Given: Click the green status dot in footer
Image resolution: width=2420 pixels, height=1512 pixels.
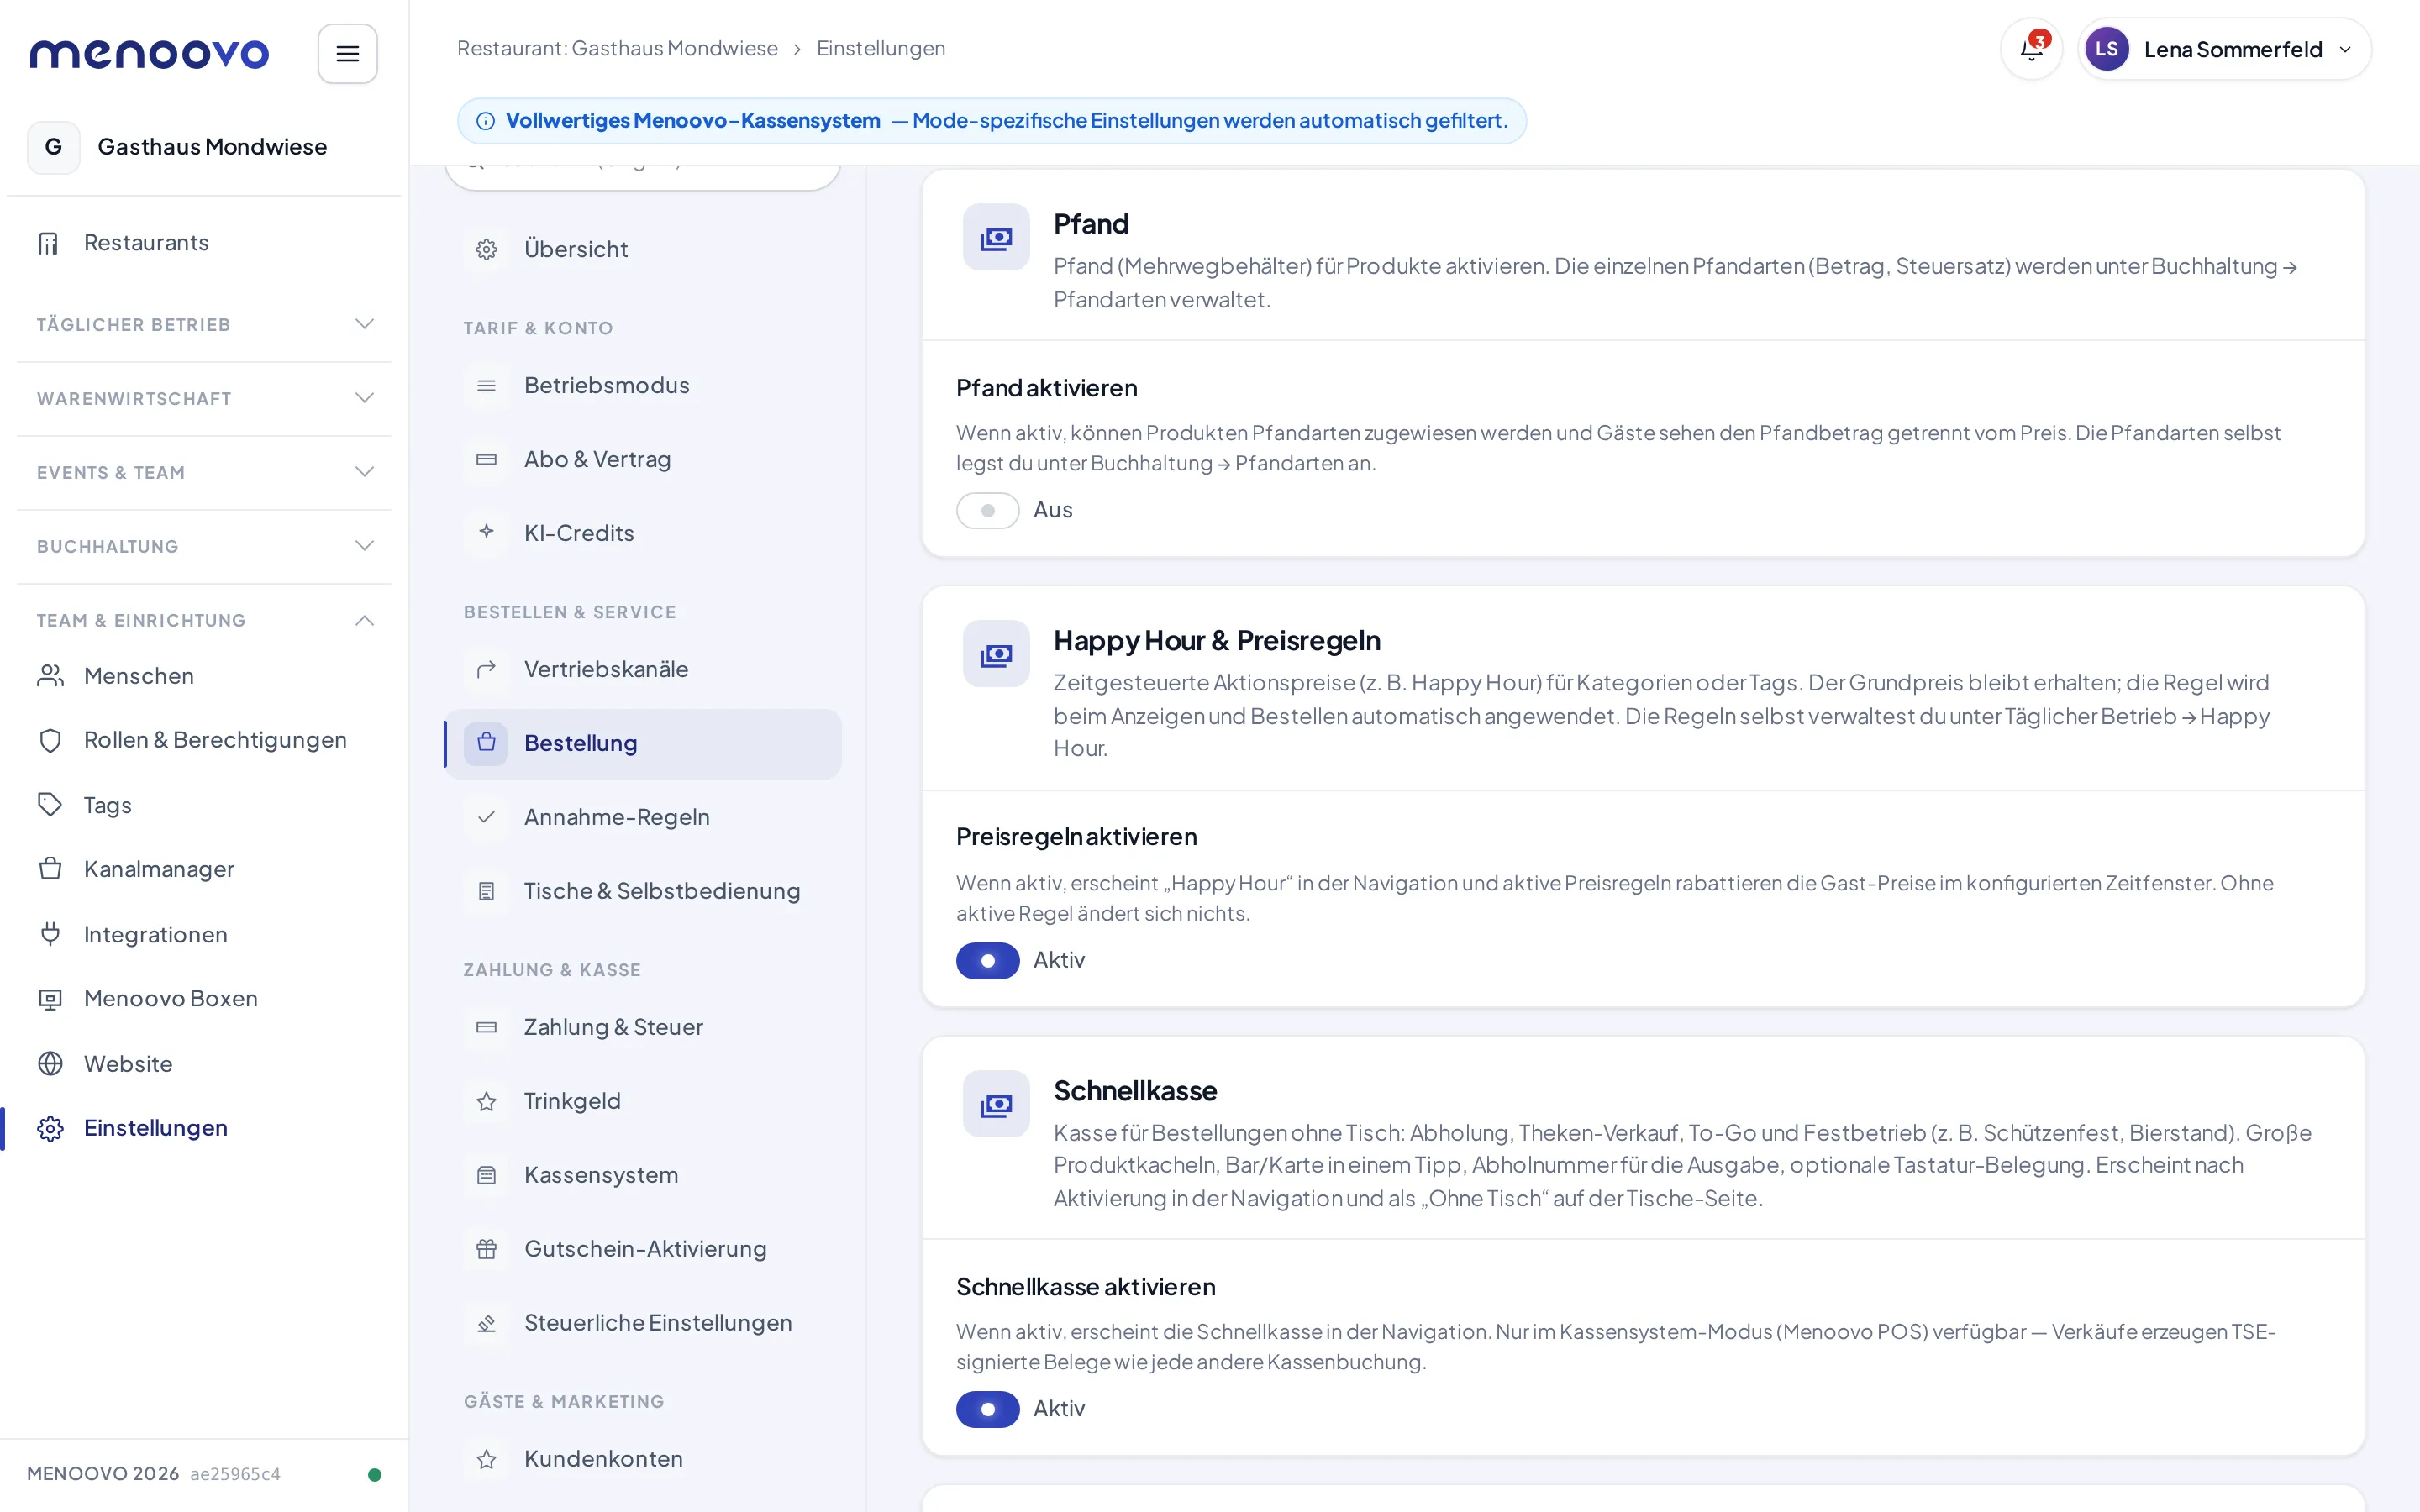Looking at the screenshot, I should pos(374,1474).
